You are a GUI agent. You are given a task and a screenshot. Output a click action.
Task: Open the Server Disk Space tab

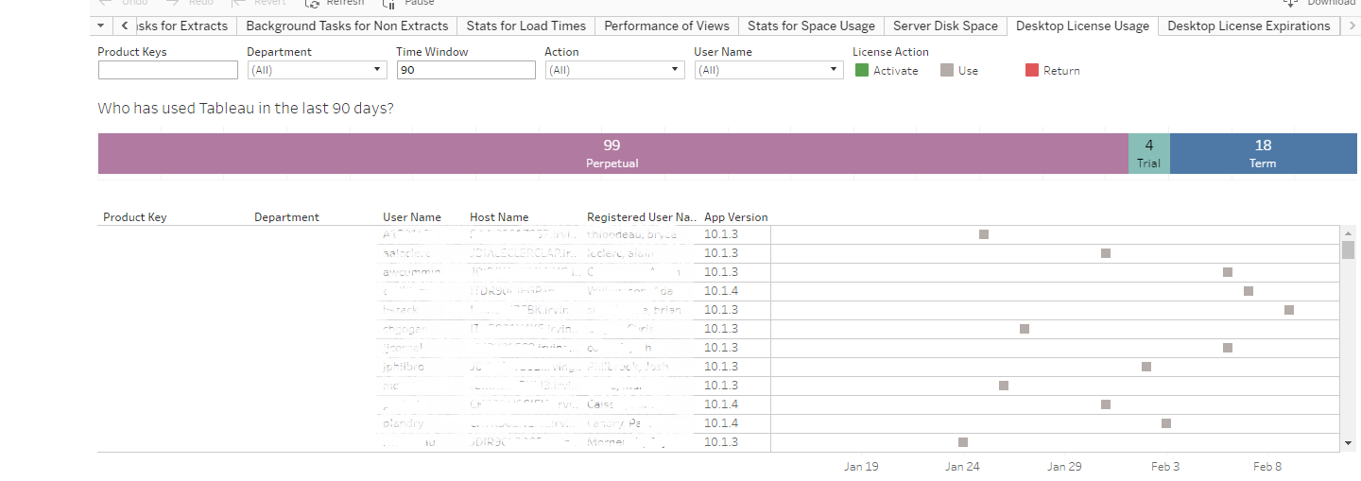click(945, 26)
